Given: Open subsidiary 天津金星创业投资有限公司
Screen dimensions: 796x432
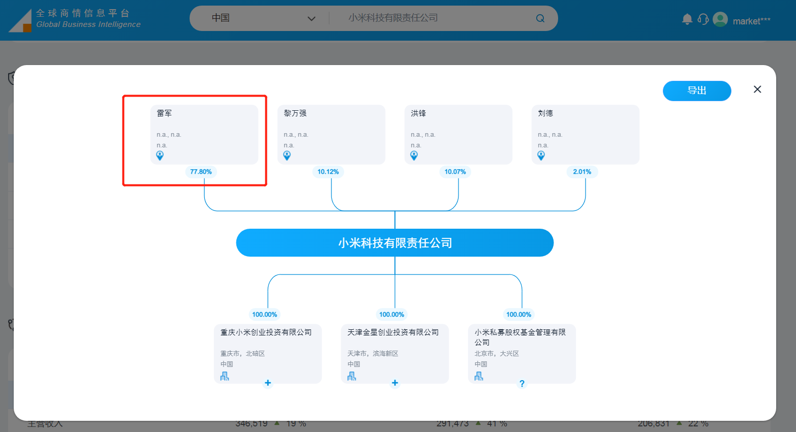Looking at the screenshot, I should tap(393, 332).
